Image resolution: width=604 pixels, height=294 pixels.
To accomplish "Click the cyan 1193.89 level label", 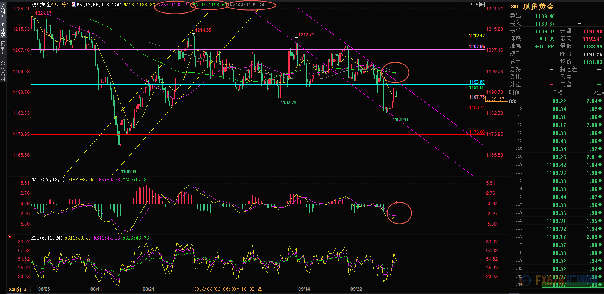I will tap(477, 82).
